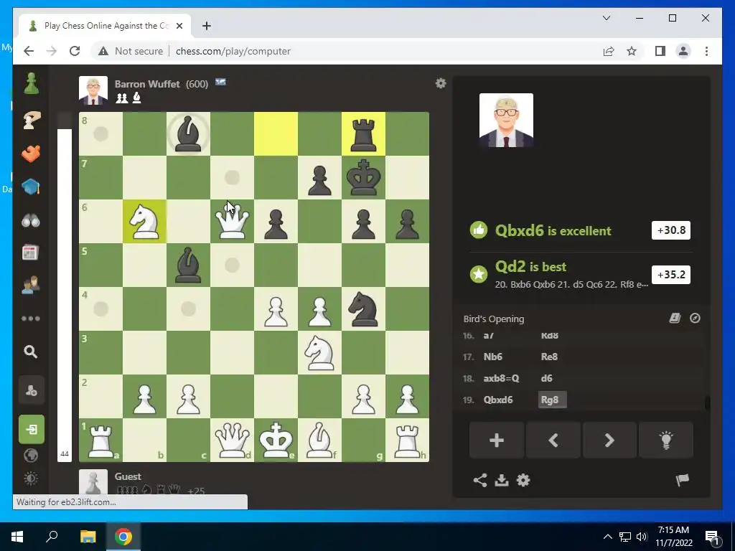
Task: Select move axb8=Q in move list
Action: (501, 378)
